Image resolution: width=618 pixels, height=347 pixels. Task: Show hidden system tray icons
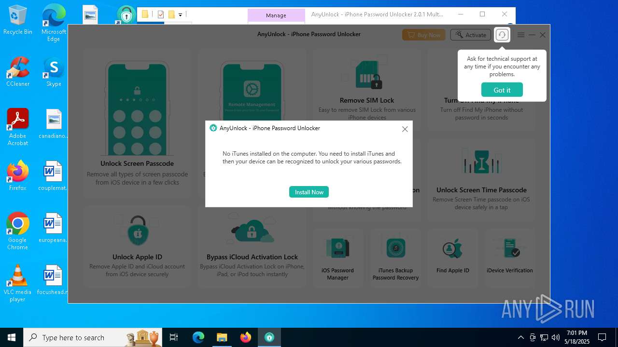(x=520, y=337)
